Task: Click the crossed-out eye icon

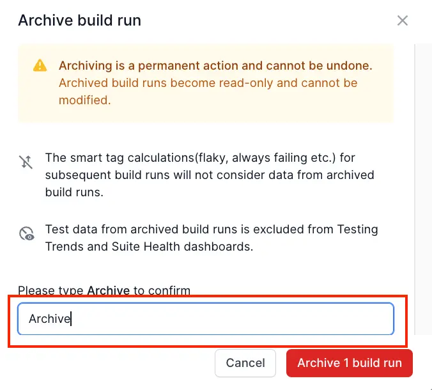Action: [26, 233]
